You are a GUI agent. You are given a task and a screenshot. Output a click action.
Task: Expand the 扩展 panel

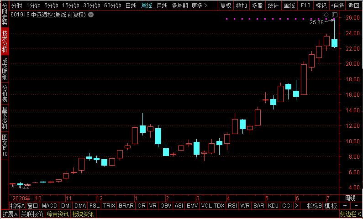10,214
